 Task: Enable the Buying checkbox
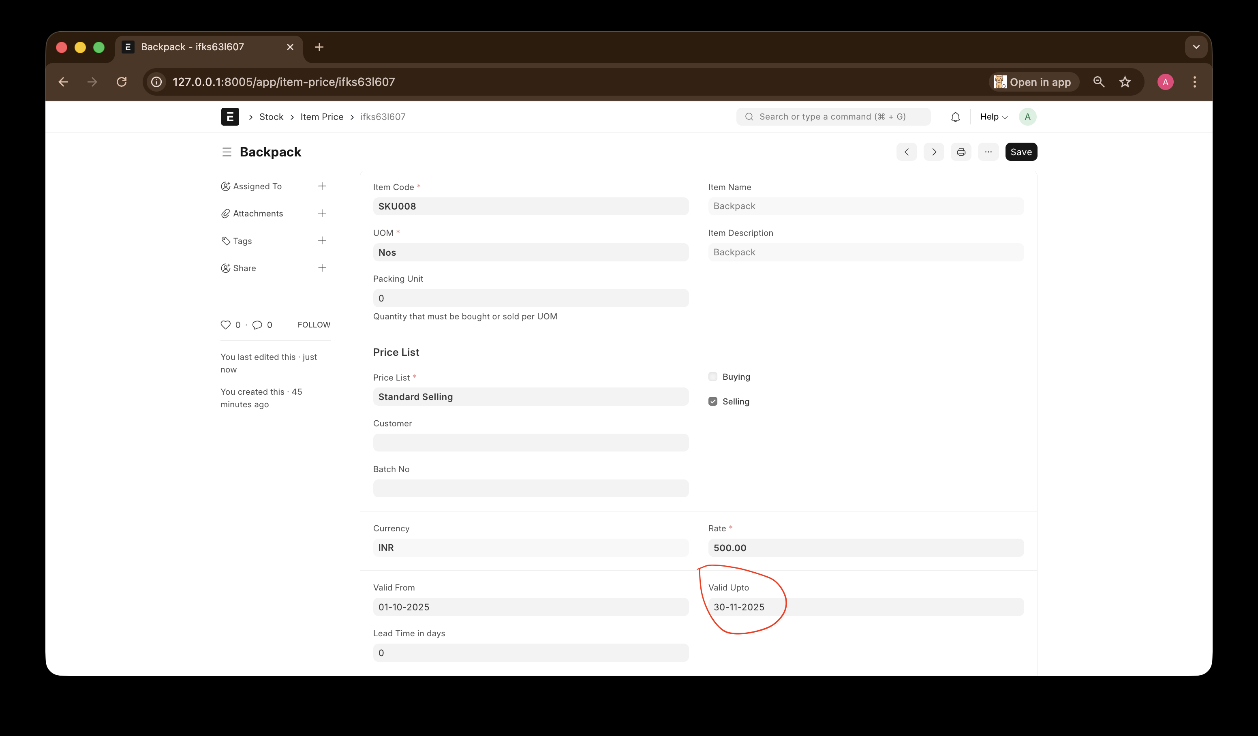click(x=712, y=377)
